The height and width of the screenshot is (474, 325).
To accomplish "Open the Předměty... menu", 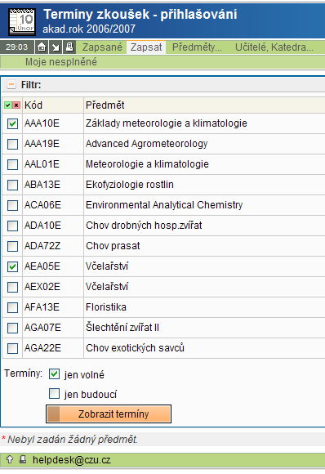I will pyautogui.click(x=197, y=47).
